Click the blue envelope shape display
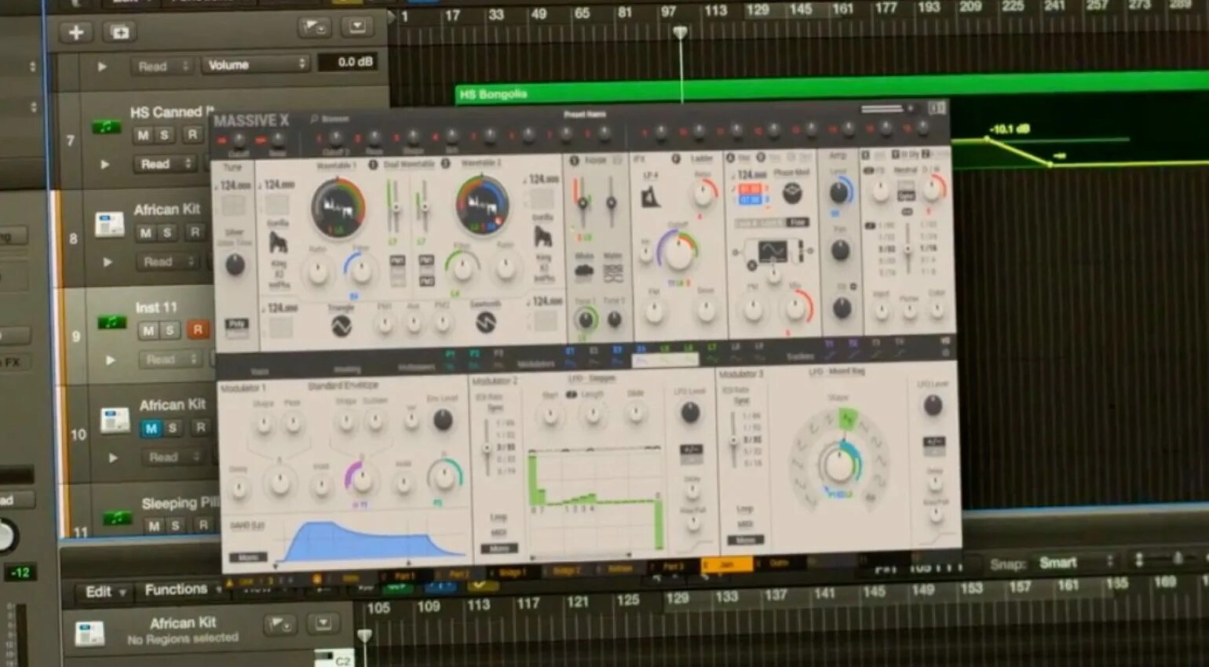Image resolution: width=1209 pixels, height=667 pixels. click(369, 541)
